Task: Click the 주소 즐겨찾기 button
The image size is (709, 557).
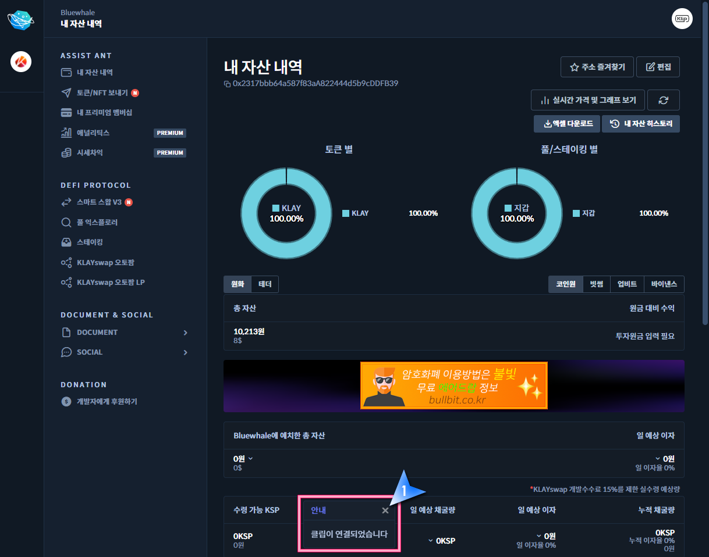Action: [597, 67]
